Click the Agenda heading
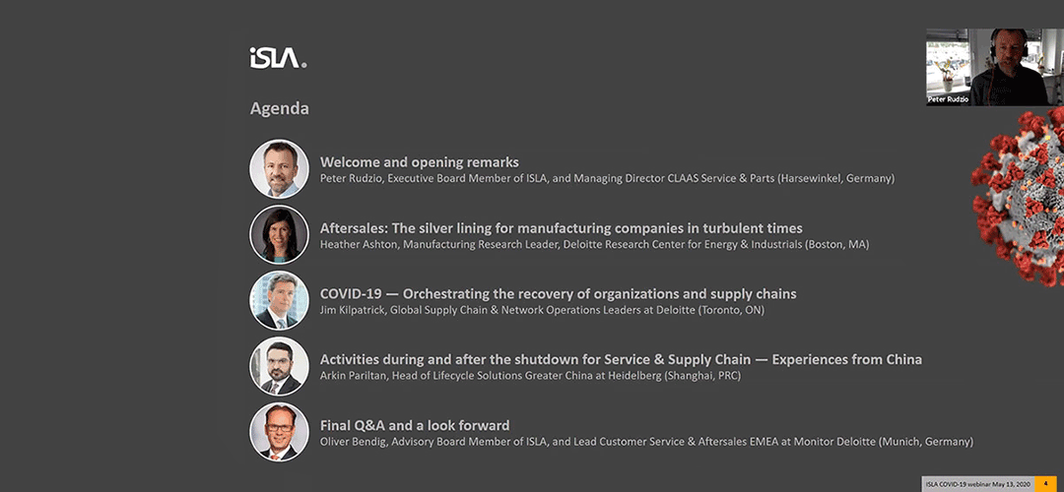This screenshot has height=492, width=1064. click(280, 108)
